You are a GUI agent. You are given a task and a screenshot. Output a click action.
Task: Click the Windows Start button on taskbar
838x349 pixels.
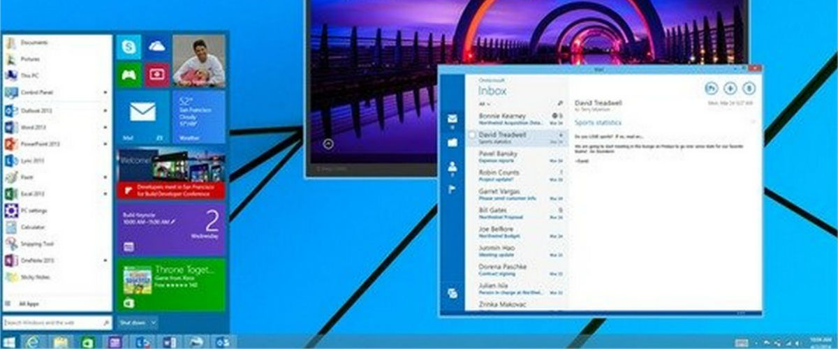10,342
